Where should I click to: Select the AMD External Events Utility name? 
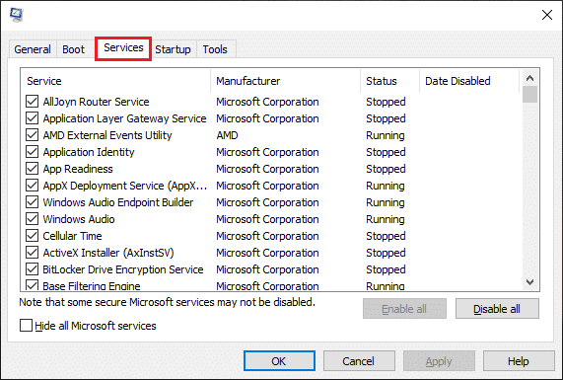click(107, 135)
